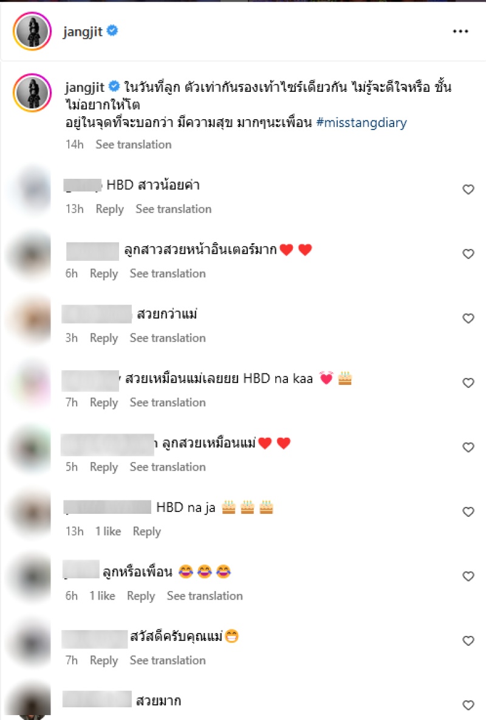
Task: Like the 'HBD na ja' comment
Action: tap(468, 512)
